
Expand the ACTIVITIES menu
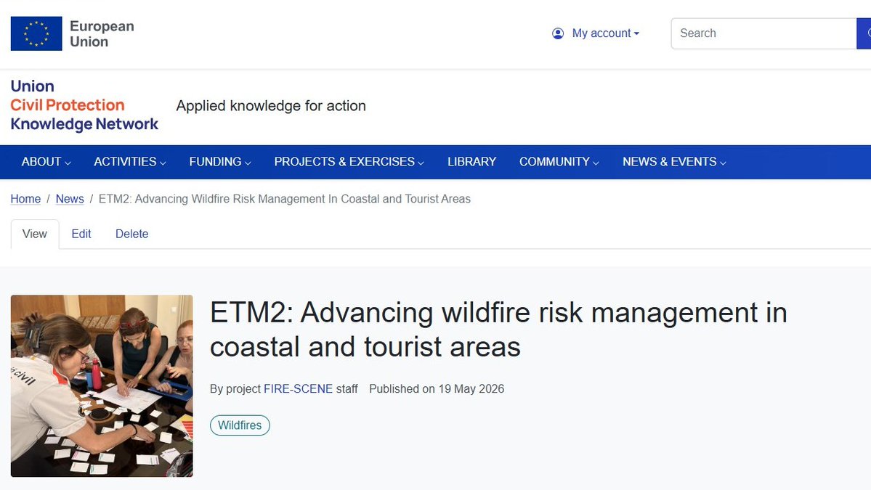130,161
